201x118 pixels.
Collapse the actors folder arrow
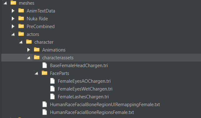tap(13, 34)
